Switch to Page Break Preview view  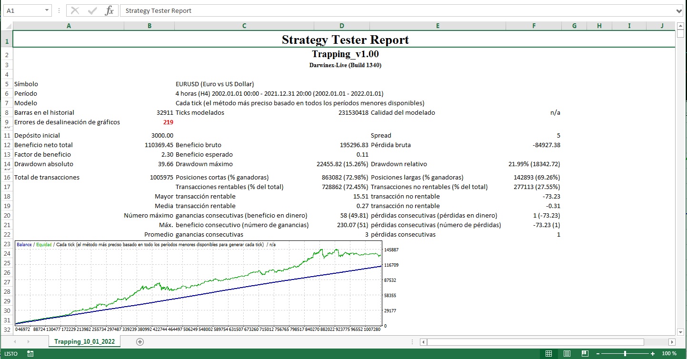[585, 354]
